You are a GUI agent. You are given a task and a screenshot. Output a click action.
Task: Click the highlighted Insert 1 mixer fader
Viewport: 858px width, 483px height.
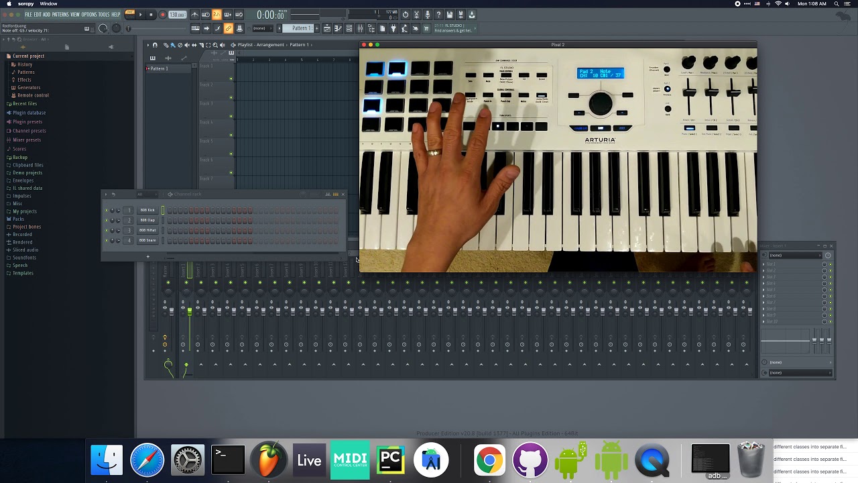190,312
